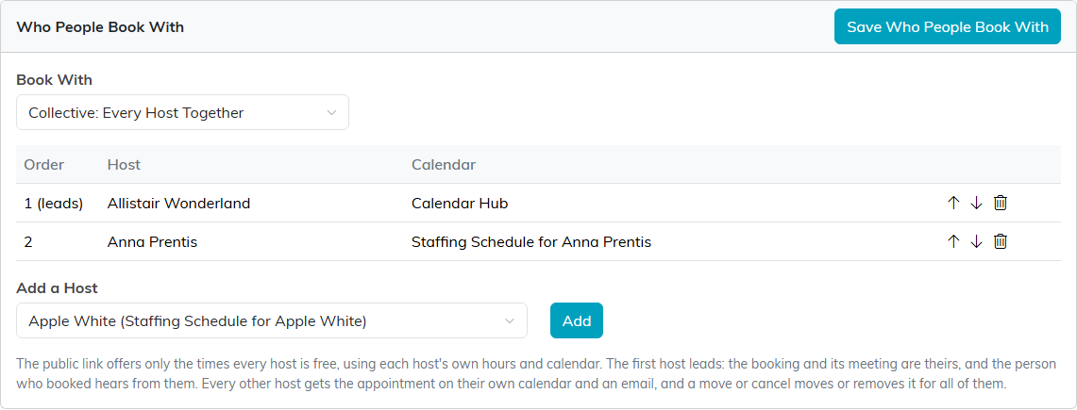Click the Calendar Hub calendar entry
Image resolution: width=1077 pixels, height=410 pixels.
click(460, 203)
